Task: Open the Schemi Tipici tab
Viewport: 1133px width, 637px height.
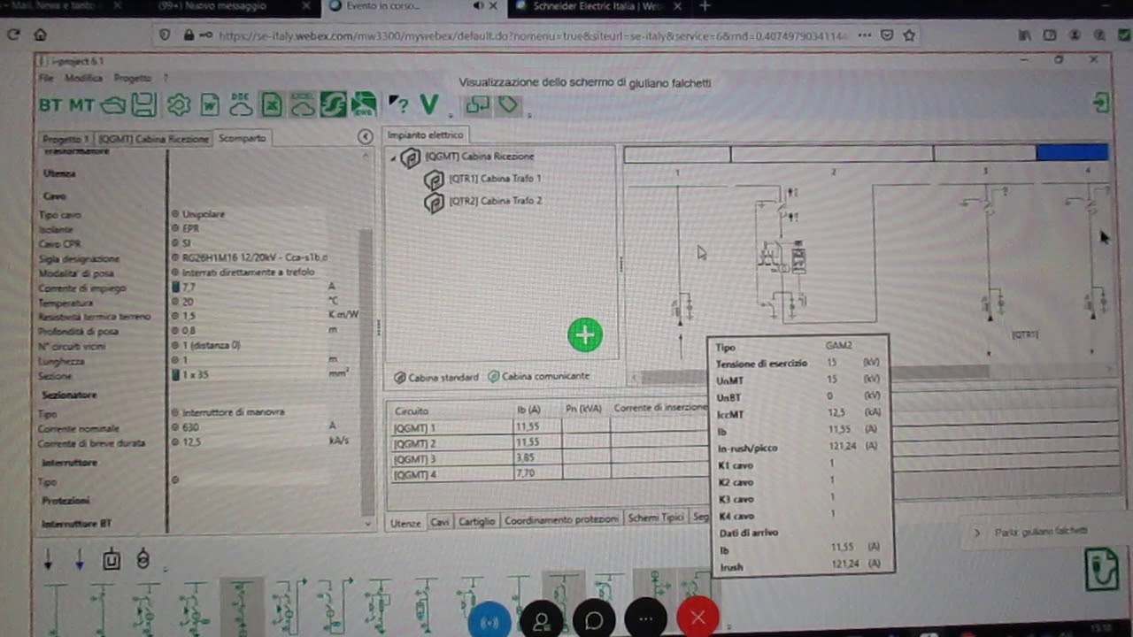Action: [x=655, y=518]
